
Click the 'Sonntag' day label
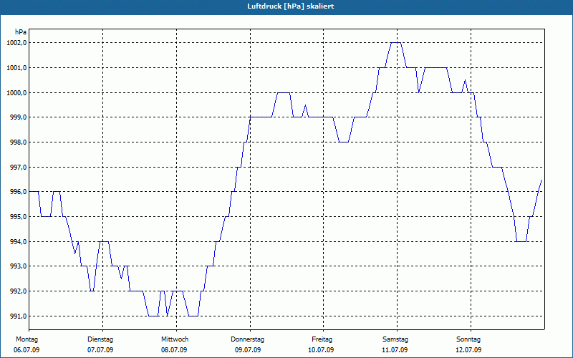468,339
